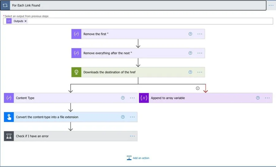Click the For Each loop icon

coord(5,6)
